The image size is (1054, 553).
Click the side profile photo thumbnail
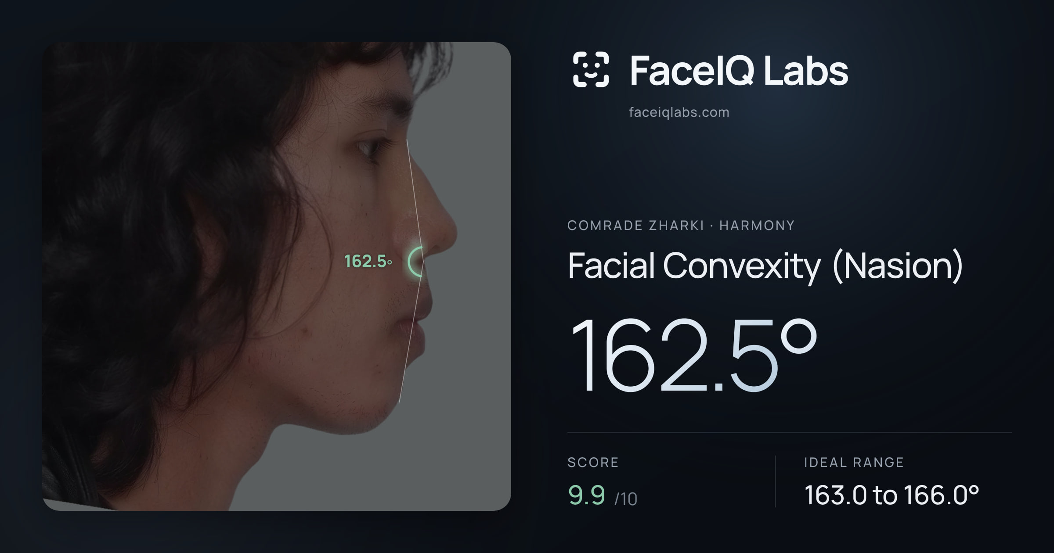point(277,276)
